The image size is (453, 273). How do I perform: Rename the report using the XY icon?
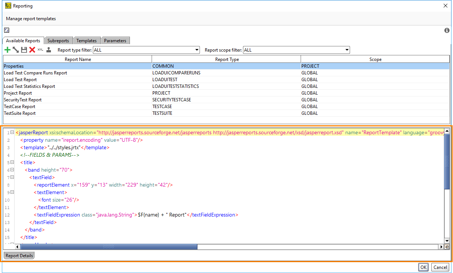(40, 49)
